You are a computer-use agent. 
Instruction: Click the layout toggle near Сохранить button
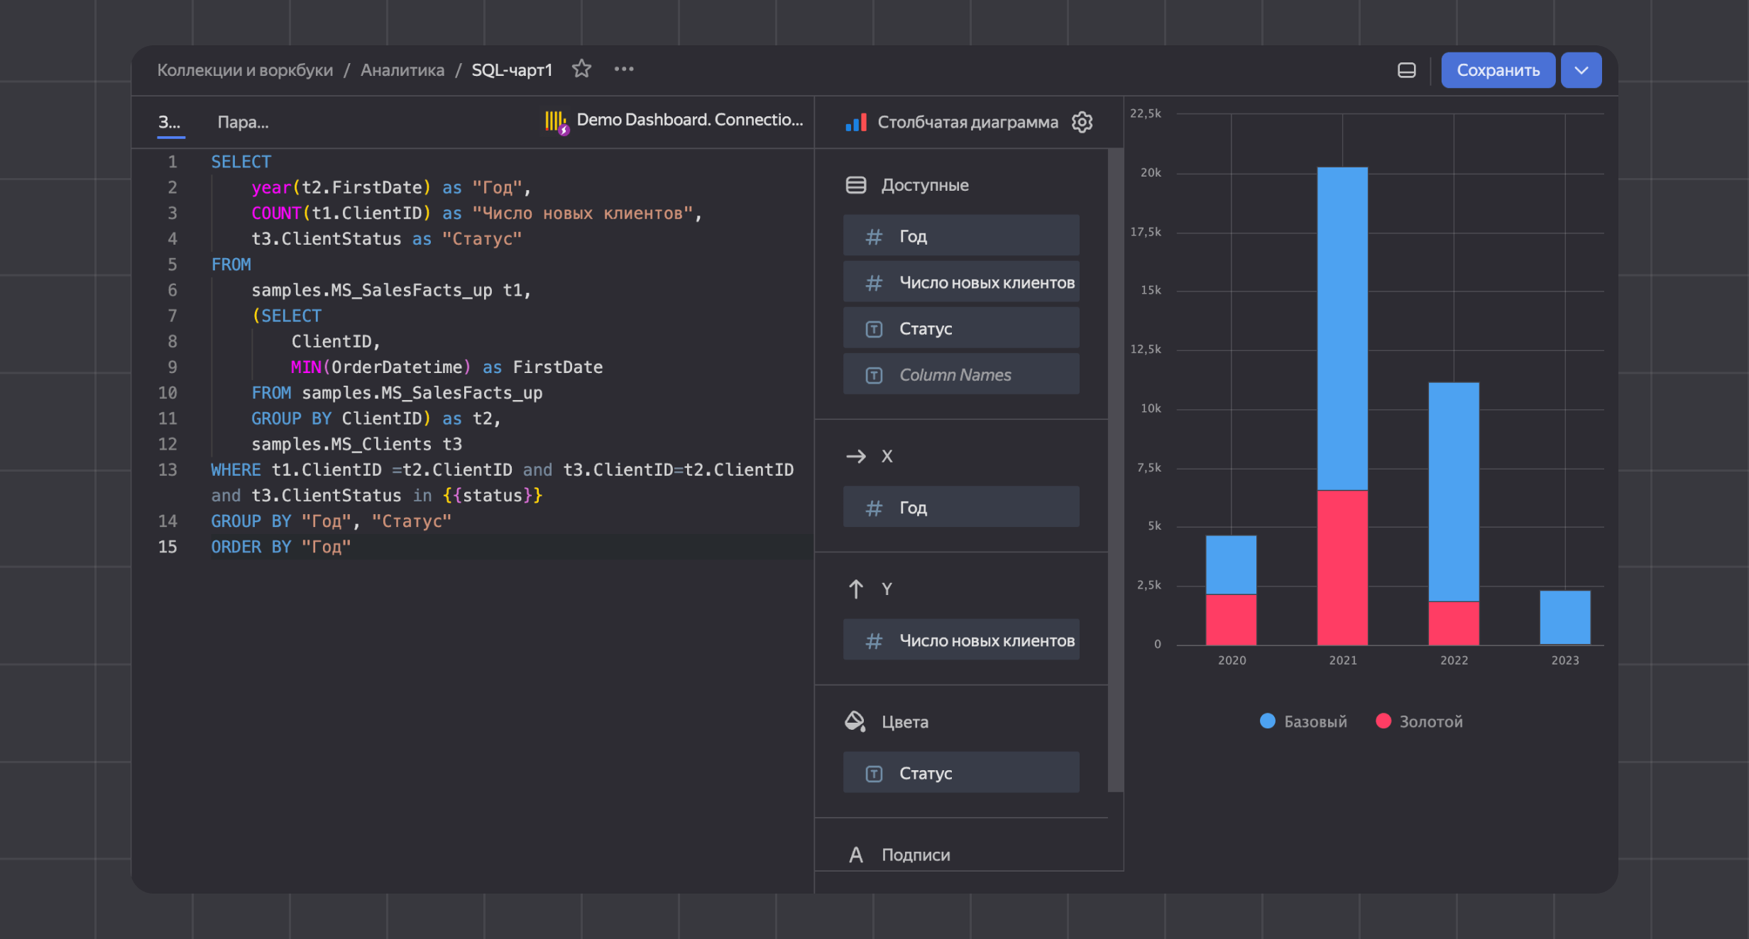point(1406,70)
